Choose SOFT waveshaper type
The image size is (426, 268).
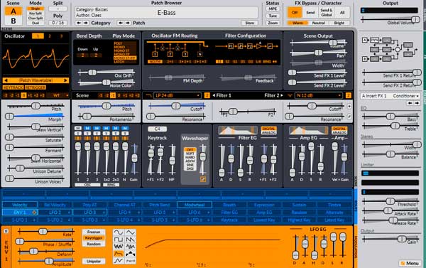(x=190, y=154)
